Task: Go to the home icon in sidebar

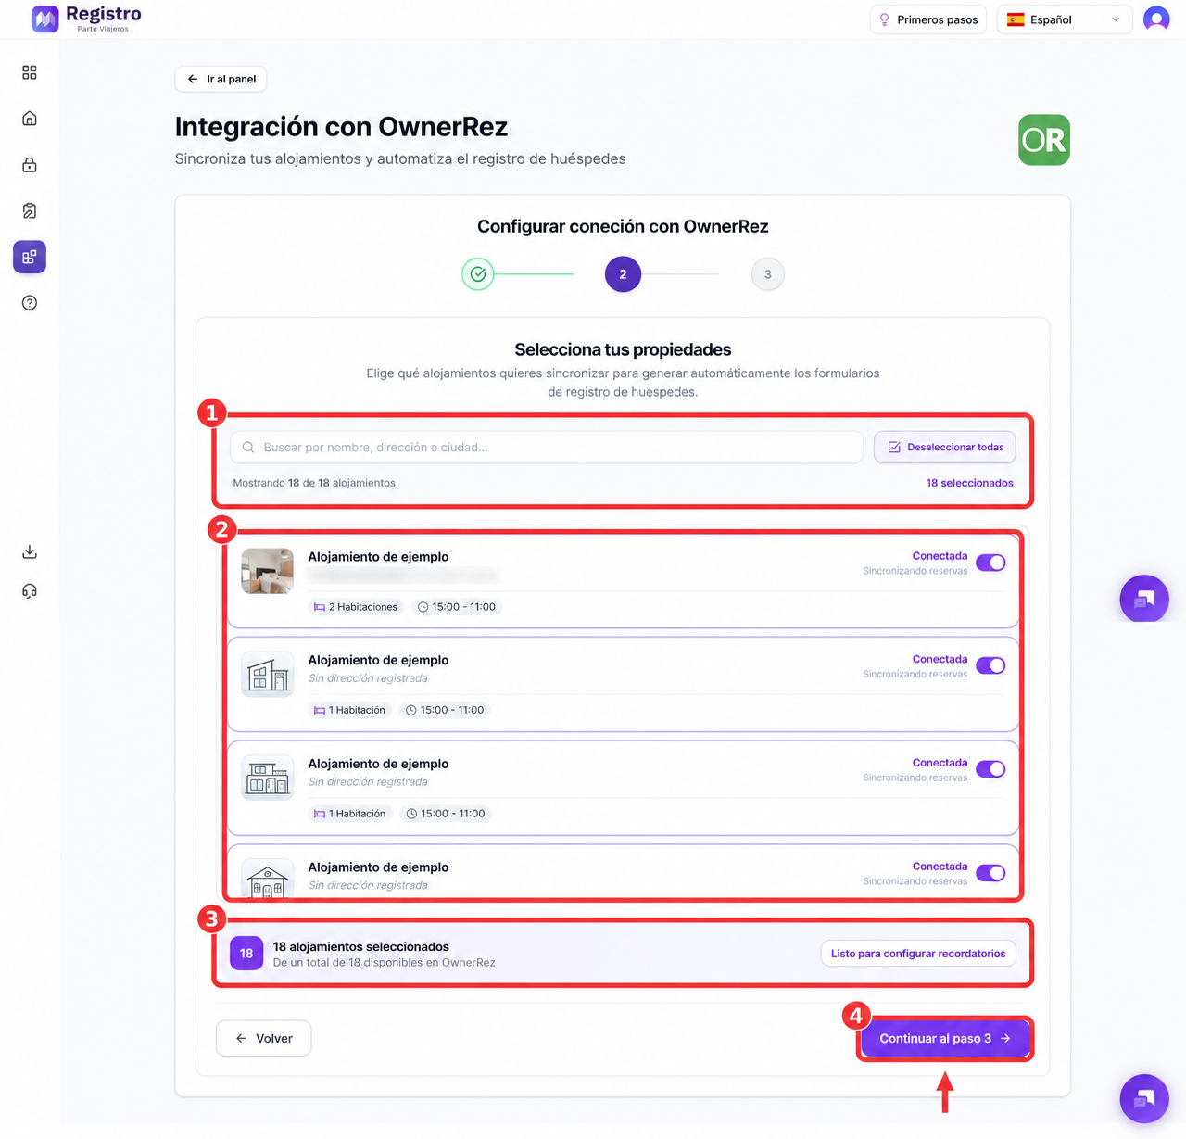Action: tap(30, 119)
